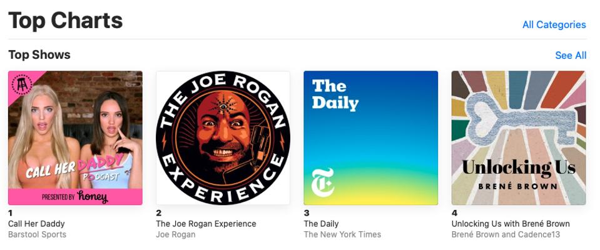Image resolution: width=600 pixels, height=250 pixels.
Task: Select The Daily title text
Action: pyautogui.click(x=321, y=224)
